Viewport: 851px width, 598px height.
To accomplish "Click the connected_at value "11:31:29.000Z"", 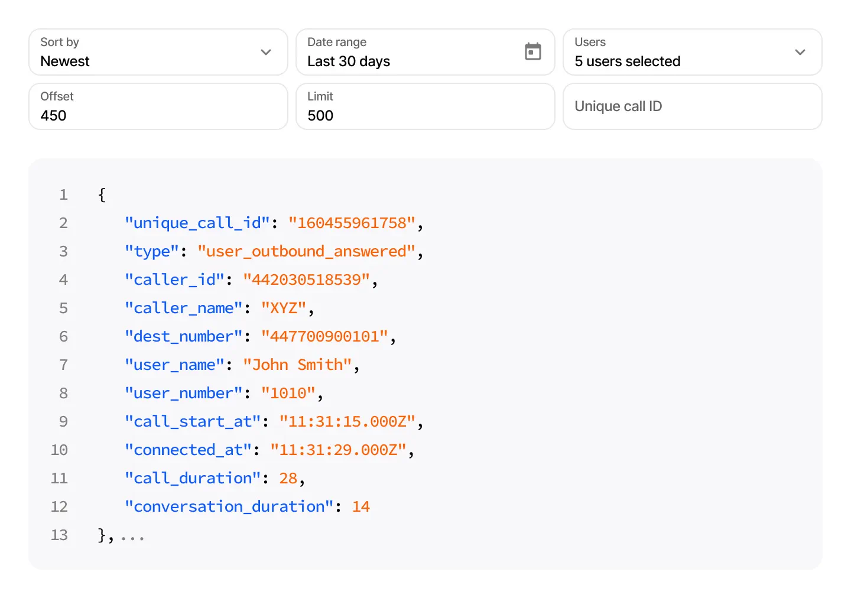I will (x=339, y=450).
